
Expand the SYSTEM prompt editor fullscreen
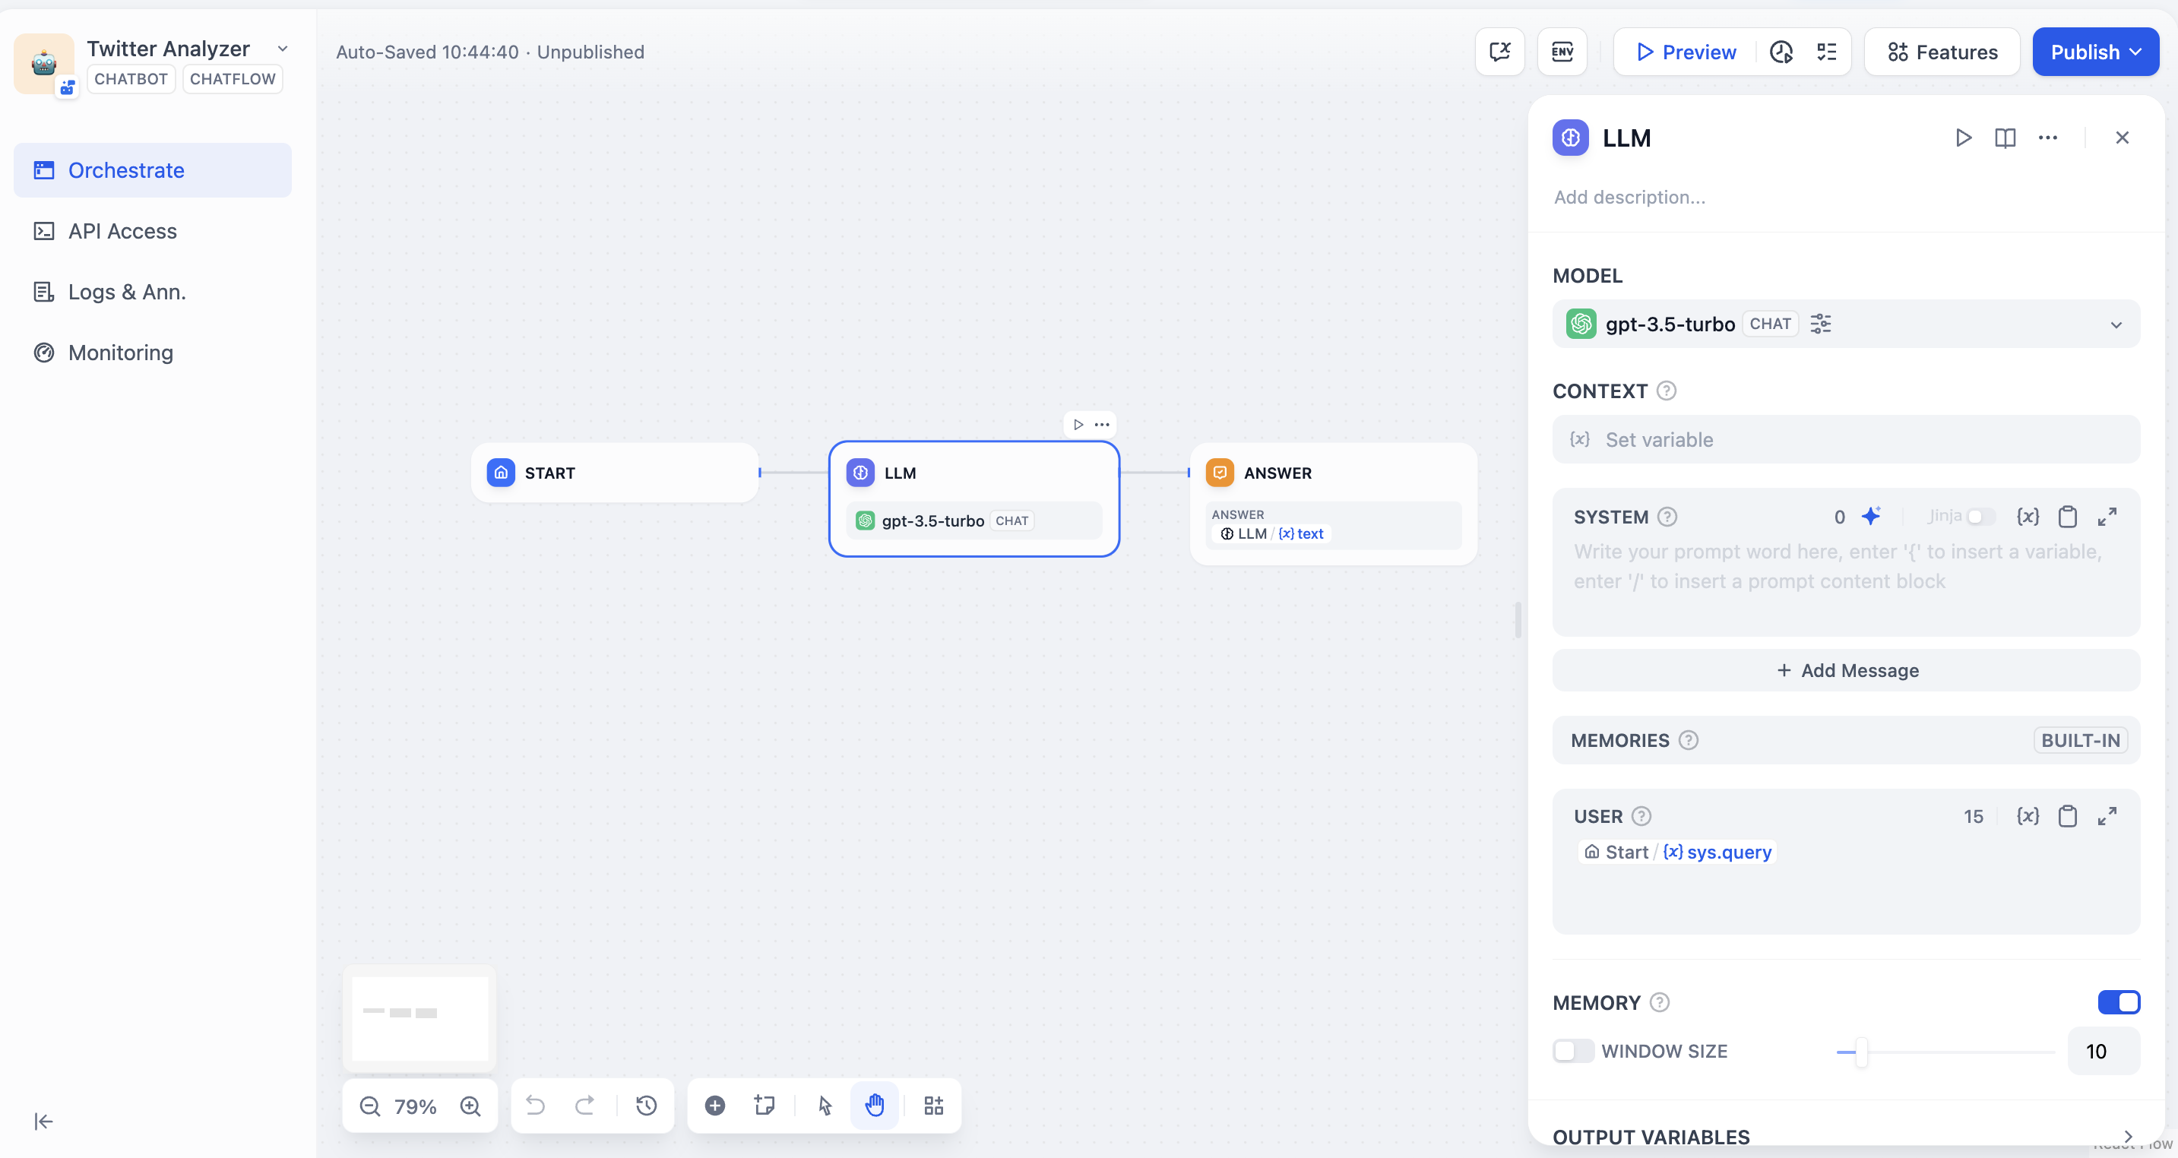[x=2107, y=517]
